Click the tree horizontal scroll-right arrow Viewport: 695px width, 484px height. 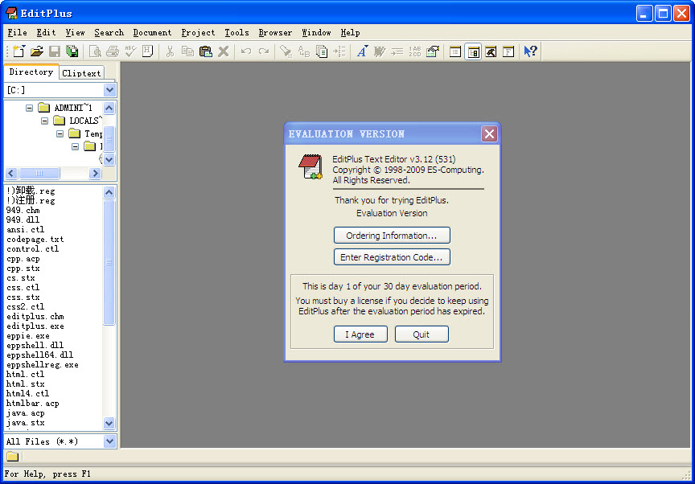coord(95,173)
